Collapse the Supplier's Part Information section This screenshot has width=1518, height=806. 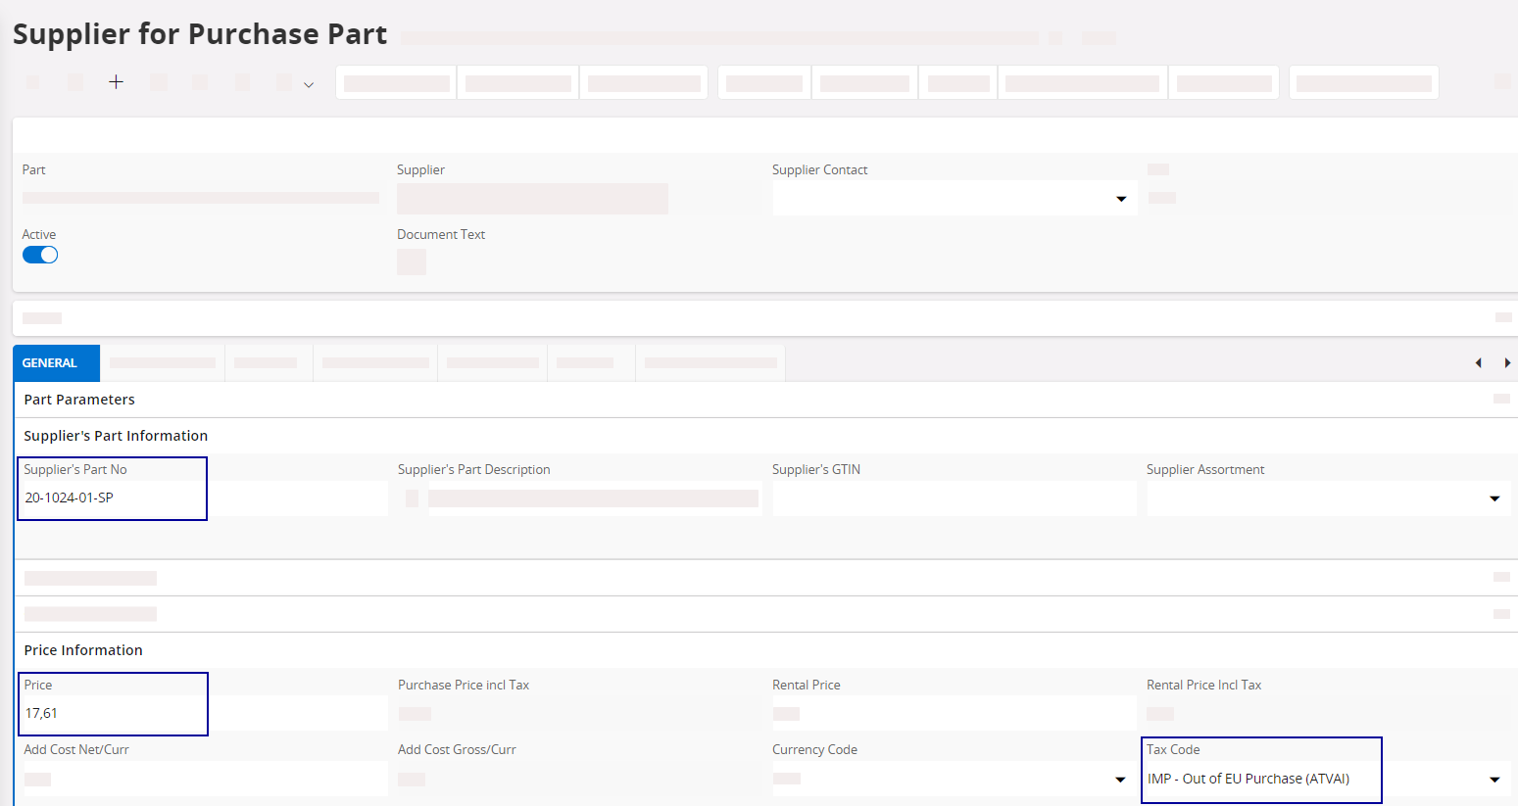click(x=116, y=436)
